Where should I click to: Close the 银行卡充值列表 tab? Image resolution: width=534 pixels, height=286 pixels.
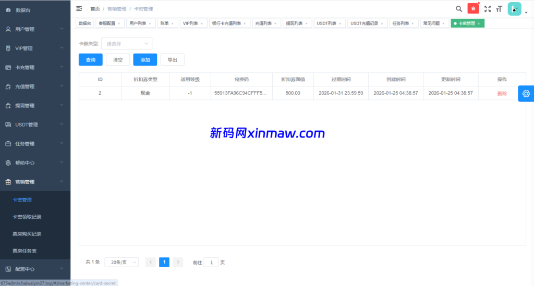pos(245,23)
